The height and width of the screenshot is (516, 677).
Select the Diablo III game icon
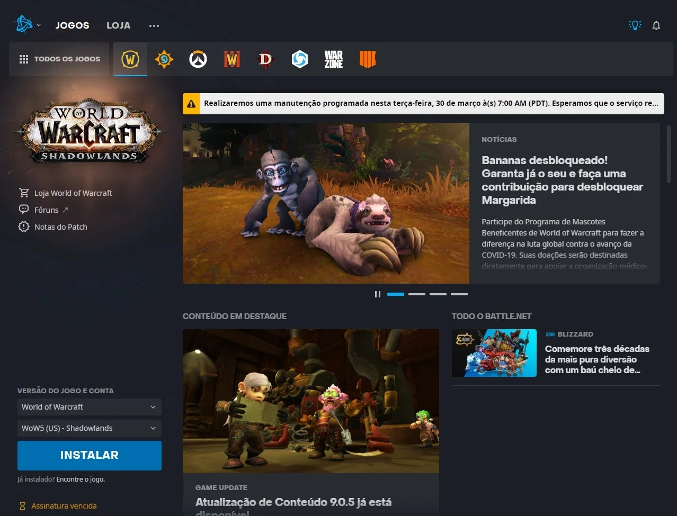pos(266,59)
